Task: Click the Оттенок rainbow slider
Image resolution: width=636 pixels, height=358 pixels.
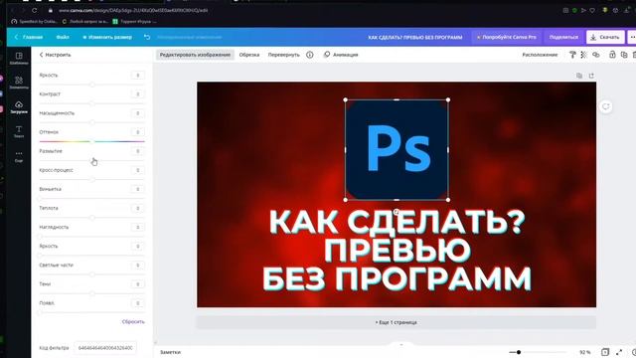Action: tap(92, 141)
